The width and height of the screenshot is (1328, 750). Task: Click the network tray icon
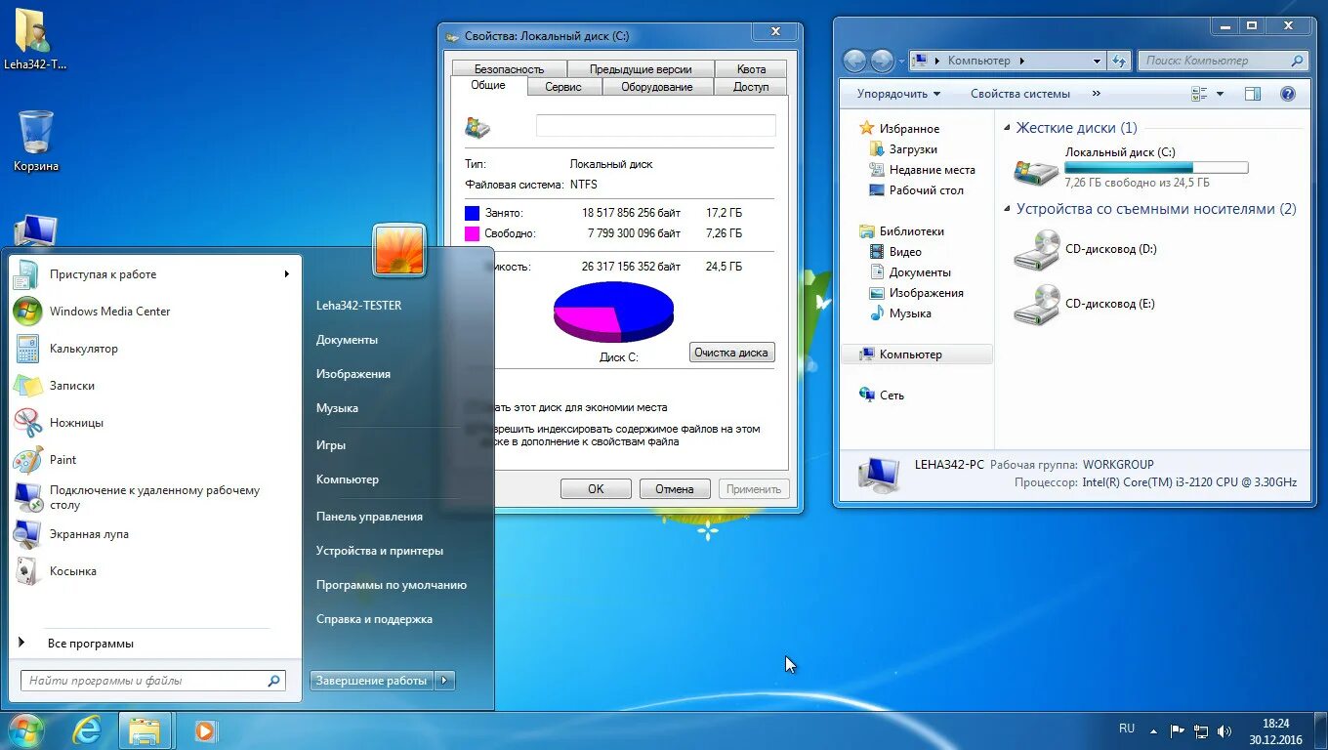pos(1201,730)
